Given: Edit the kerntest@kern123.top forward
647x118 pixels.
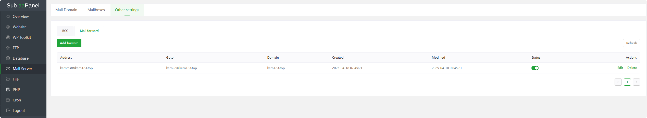Looking at the screenshot, I should pos(620,68).
